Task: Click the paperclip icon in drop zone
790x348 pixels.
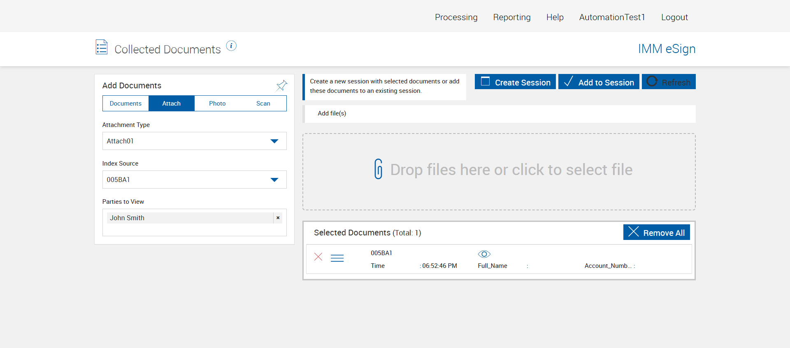Action: 378,169
